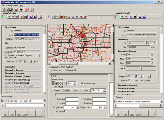Click Collapse All in Coverage Study Settings
Viewport: 164px width, 120px height.
click(71, 70)
